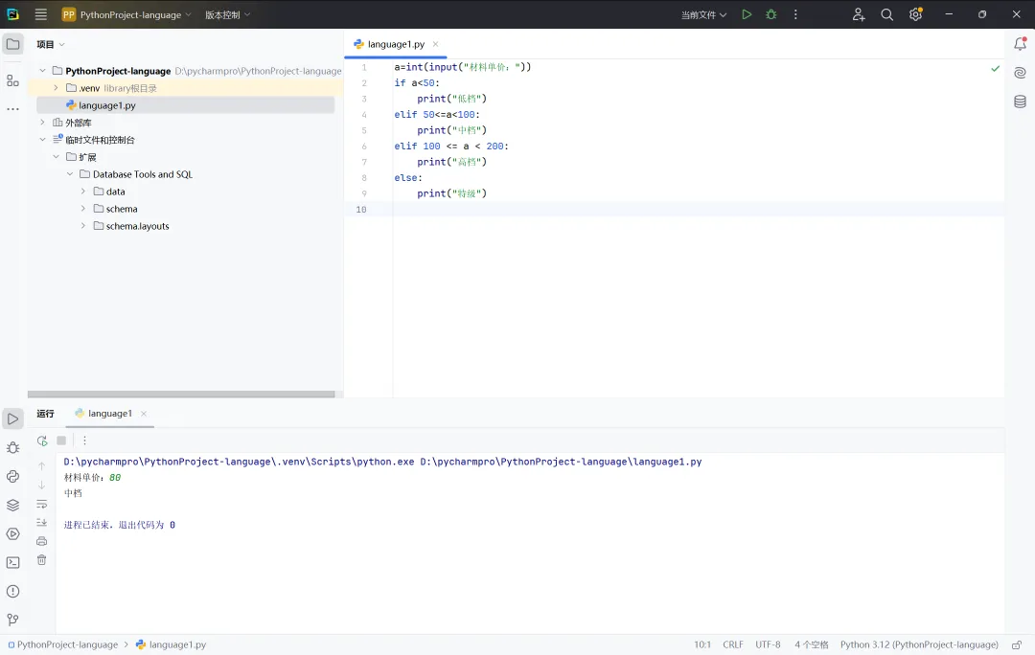This screenshot has height=655, width=1035.
Task: Place cursor on empty line 10 in editor
Action: click(699, 209)
